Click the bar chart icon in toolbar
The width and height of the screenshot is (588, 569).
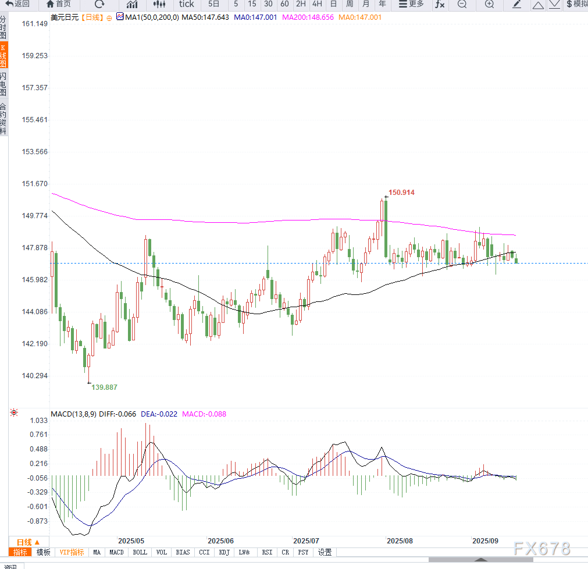132,4
